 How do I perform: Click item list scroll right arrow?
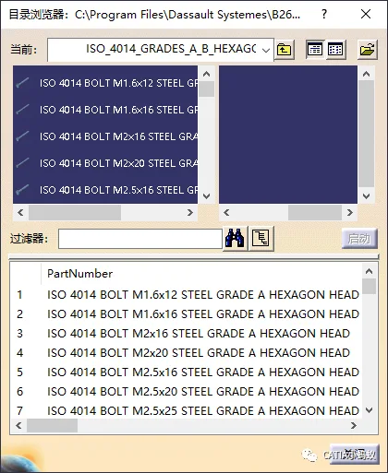point(190,212)
